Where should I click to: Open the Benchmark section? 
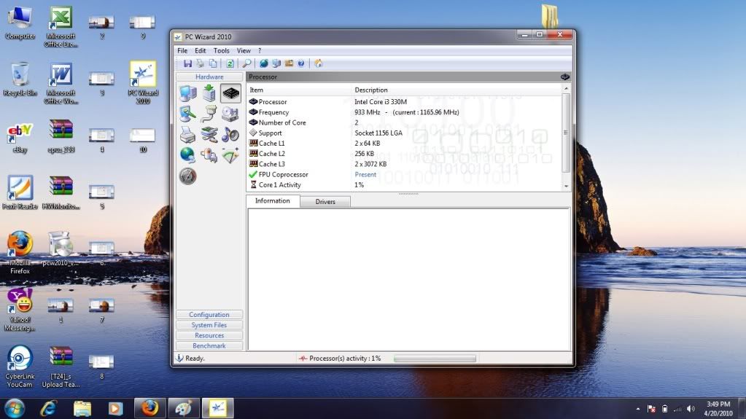(209, 345)
